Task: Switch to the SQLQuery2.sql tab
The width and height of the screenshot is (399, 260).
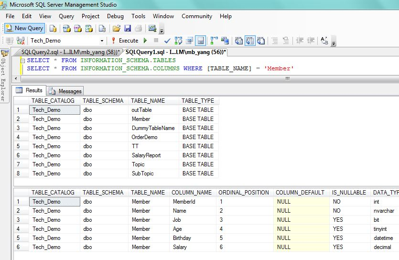Action: (70, 52)
